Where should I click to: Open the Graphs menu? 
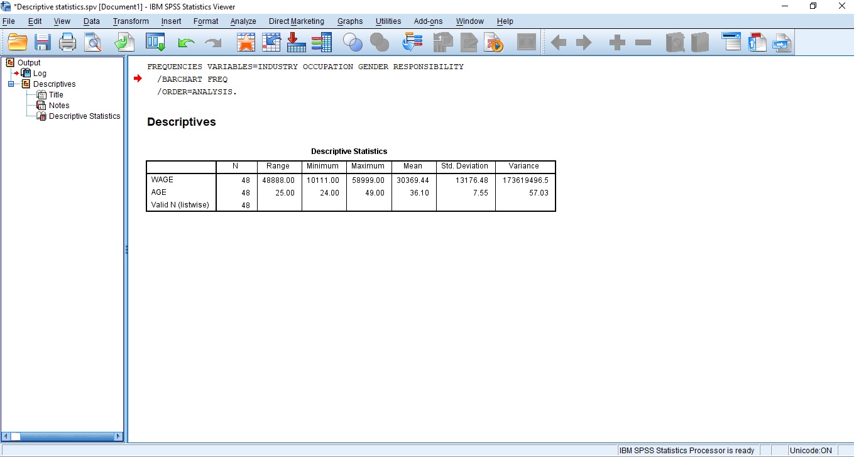coord(350,21)
